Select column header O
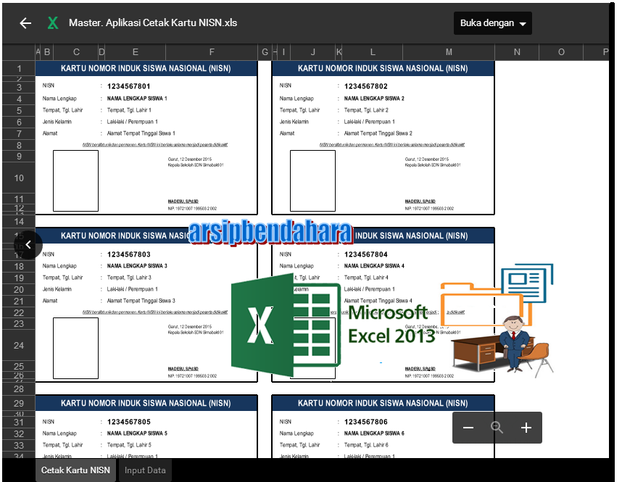Image resolution: width=622 pixels, height=482 pixels. [561, 52]
